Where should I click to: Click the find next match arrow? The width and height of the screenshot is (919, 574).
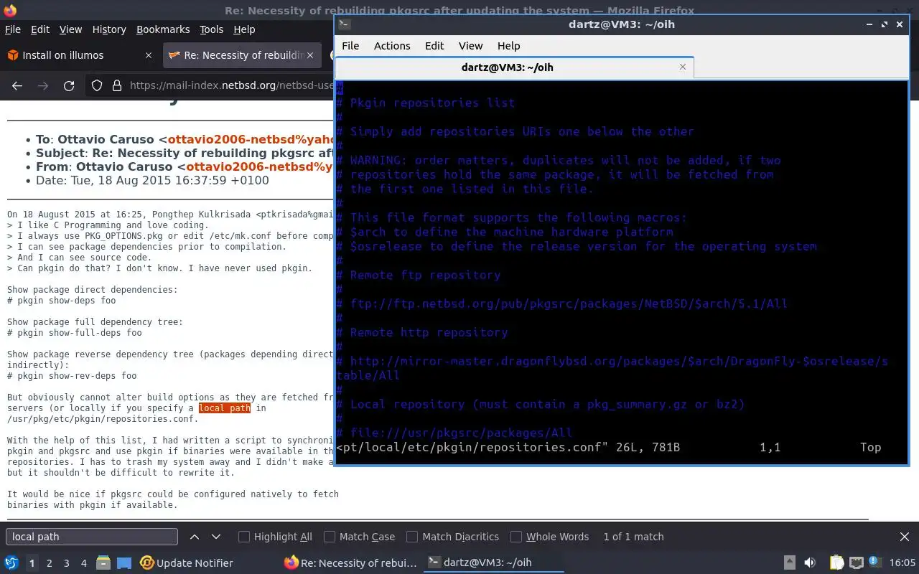[x=216, y=537]
